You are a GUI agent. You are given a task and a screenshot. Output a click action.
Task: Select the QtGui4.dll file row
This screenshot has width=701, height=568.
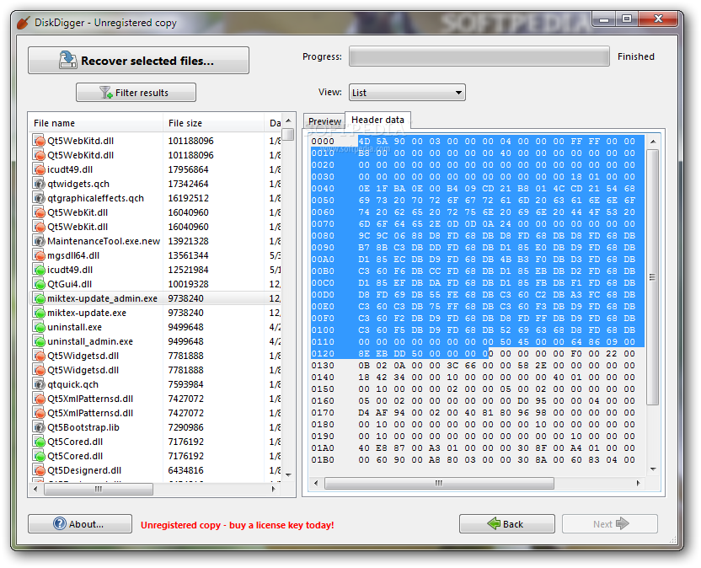(x=156, y=284)
